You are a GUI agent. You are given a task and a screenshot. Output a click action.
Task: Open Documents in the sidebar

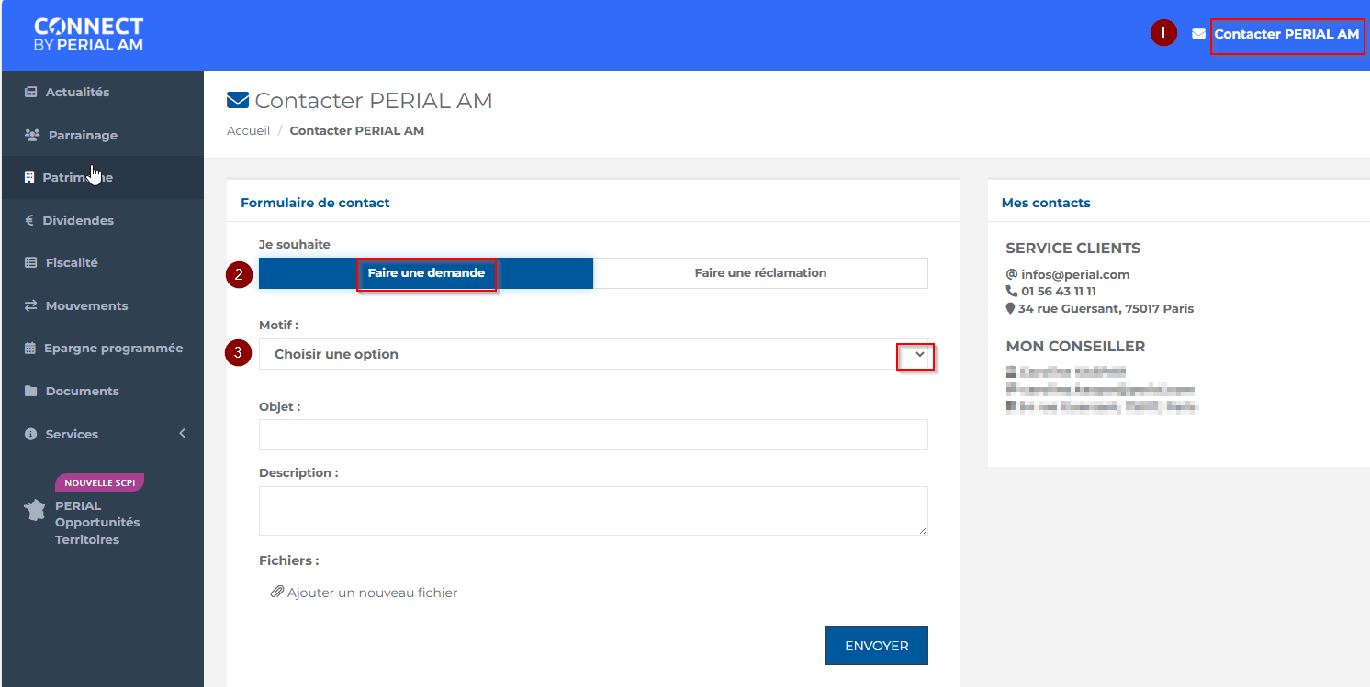point(83,391)
